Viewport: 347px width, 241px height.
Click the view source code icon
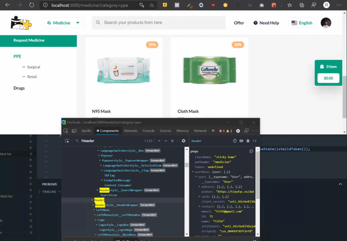[254, 141]
